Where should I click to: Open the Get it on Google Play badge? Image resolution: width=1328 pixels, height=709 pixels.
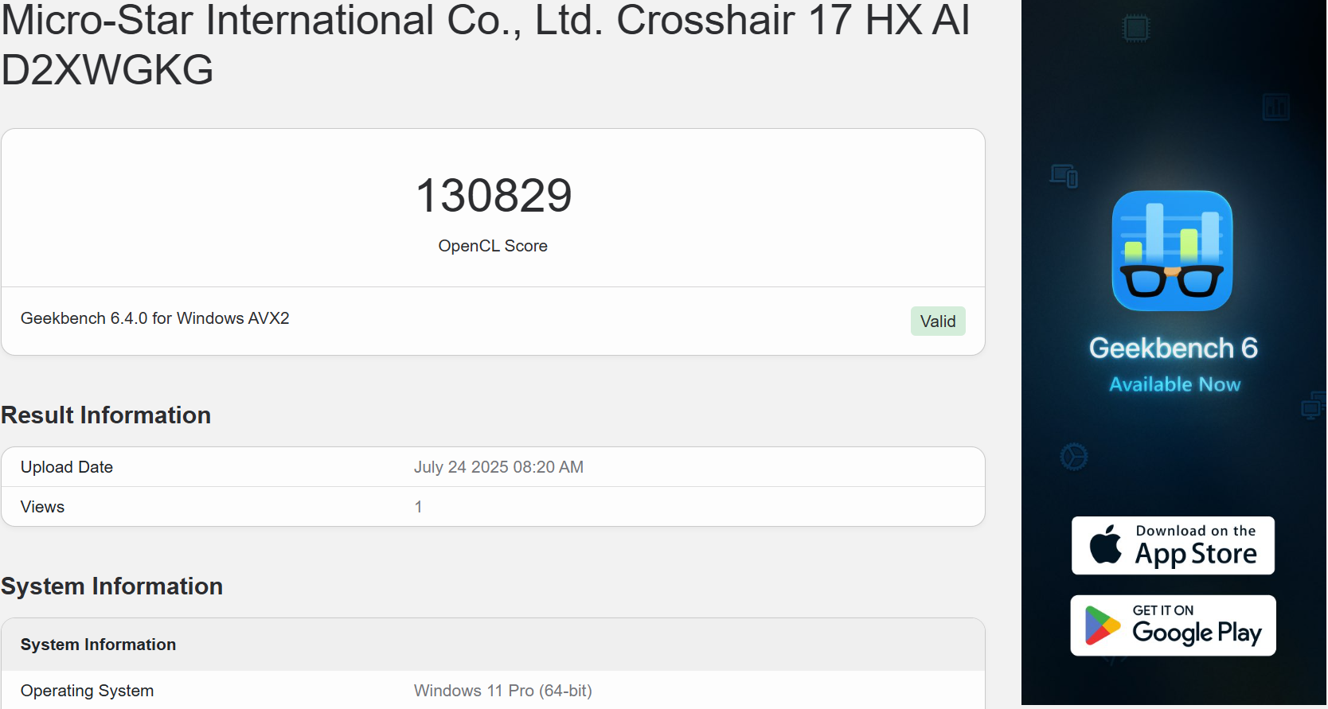click(1173, 625)
